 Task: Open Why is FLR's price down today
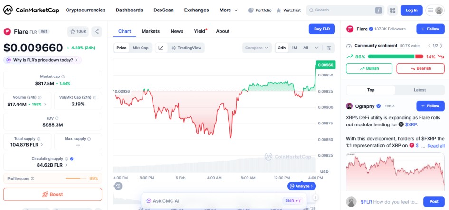click(42, 60)
